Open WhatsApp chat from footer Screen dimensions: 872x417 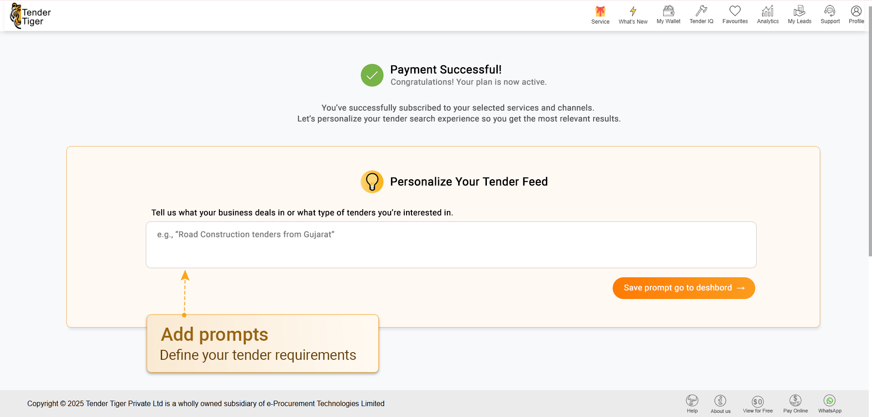pos(830,401)
